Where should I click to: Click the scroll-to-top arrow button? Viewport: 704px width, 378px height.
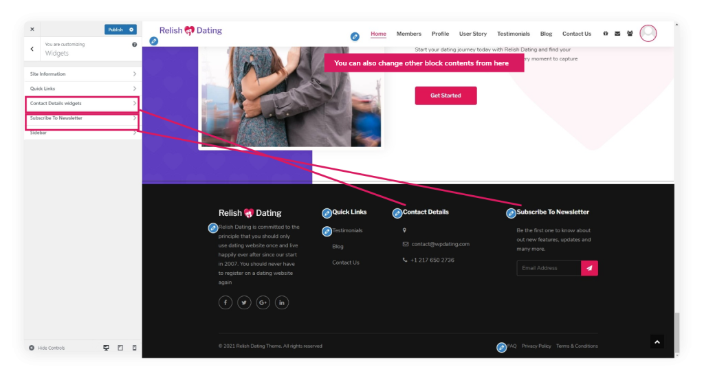(x=657, y=342)
